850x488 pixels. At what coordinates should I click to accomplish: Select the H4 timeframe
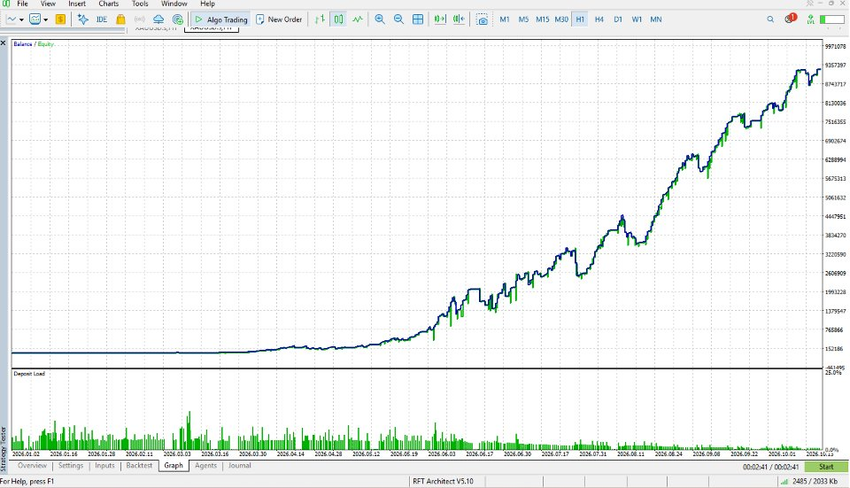pyautogui.click(x=599, y=19)
